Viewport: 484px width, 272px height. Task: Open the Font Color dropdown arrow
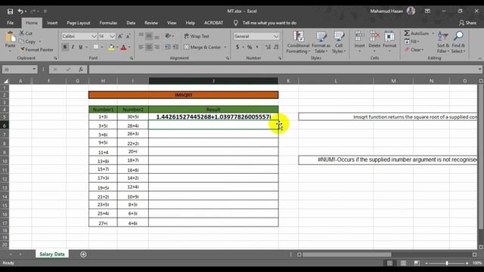129,47
